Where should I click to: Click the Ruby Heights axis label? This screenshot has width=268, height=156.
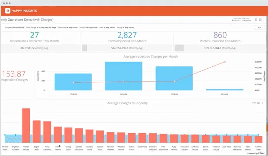click(174, 148)
